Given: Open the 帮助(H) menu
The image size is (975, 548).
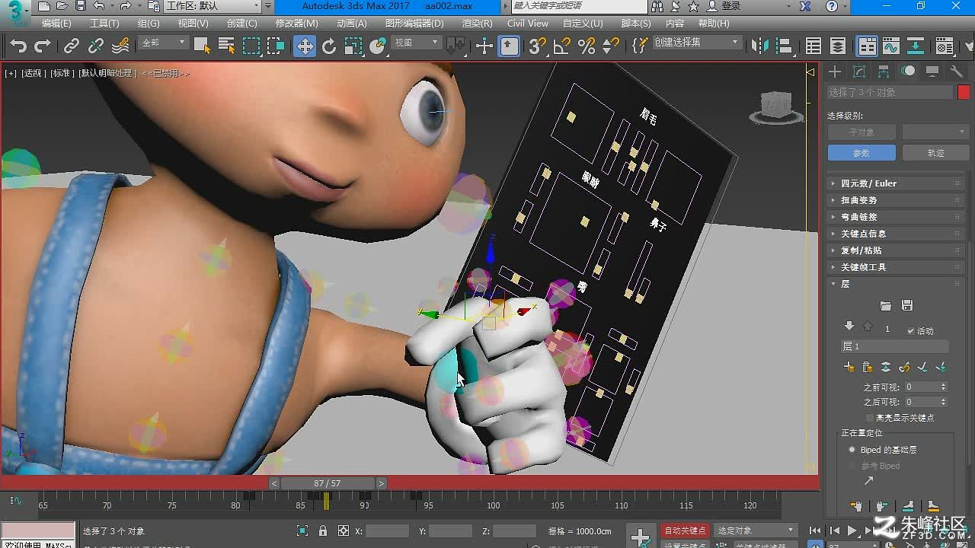Looking at the screenshot, I should tap(714, 24).
